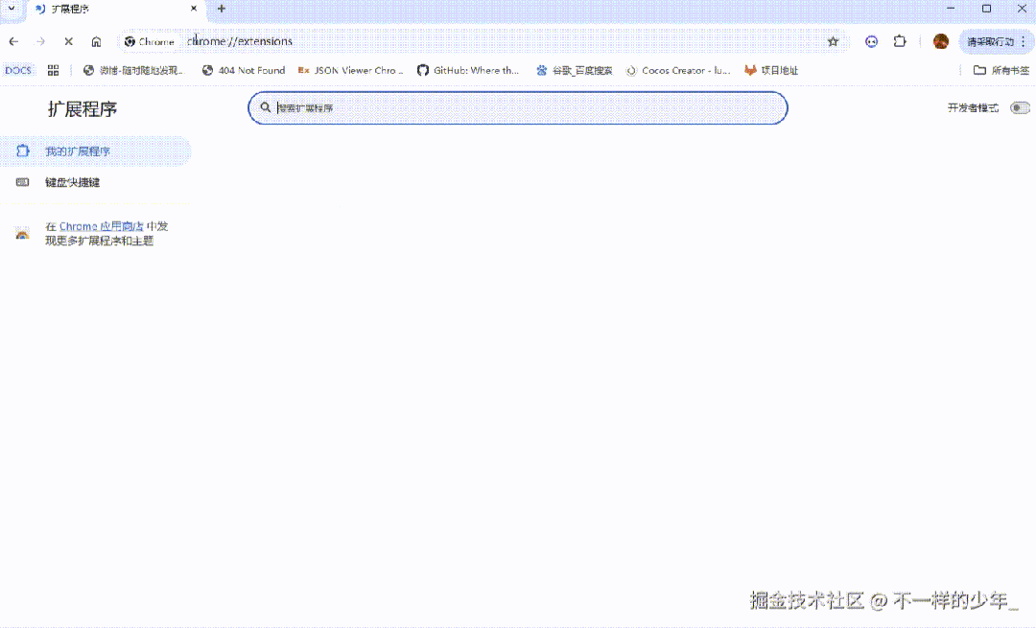Open the Chrome 应用商店 link
The width and height of the screenshot is (1036, 628).
click(x=101, y=226)
